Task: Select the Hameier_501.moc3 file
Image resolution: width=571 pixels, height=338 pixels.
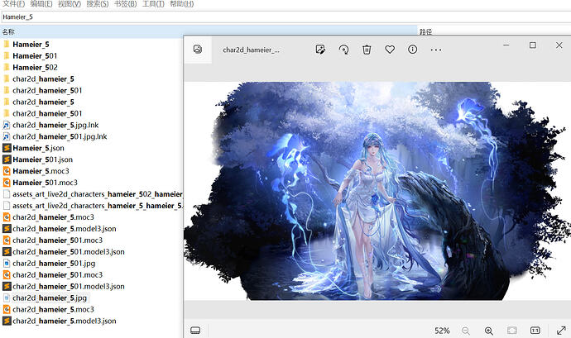Action: pyautogui.click(x=45, y=183)
